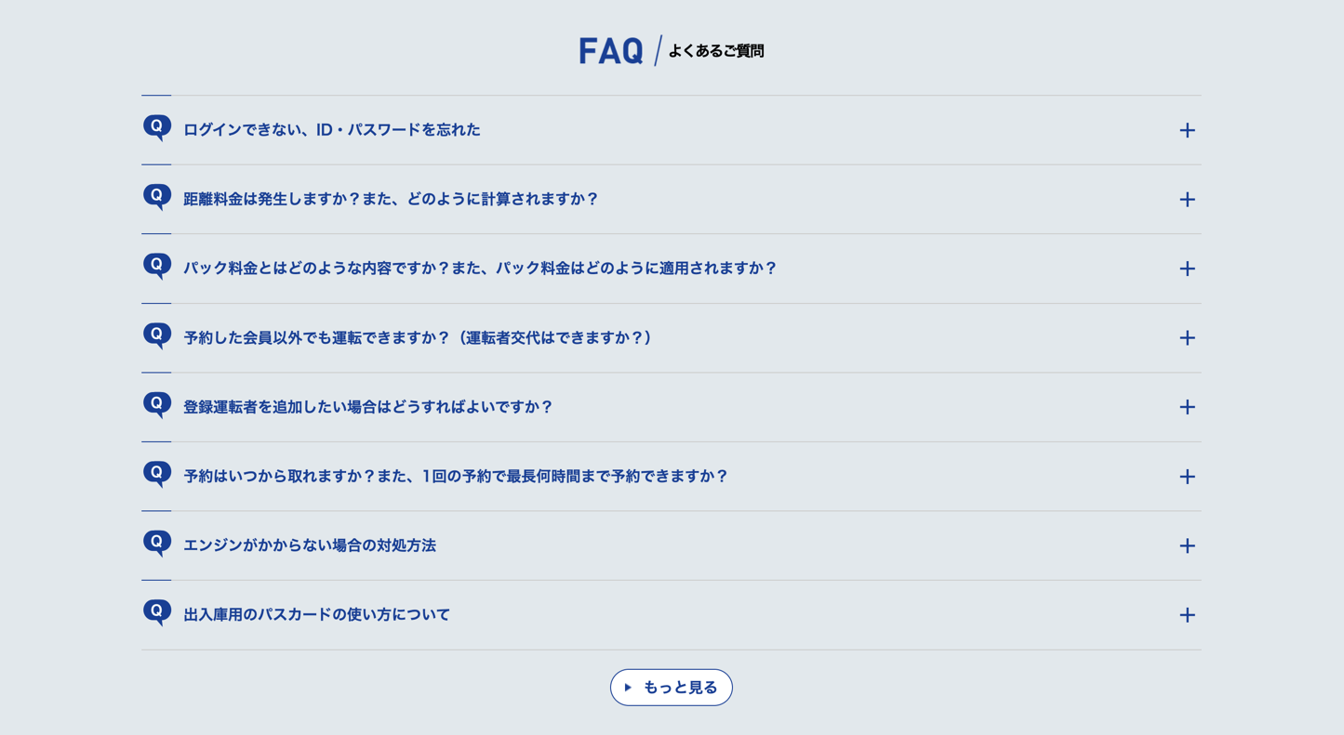The width and height of the screenshot is (1344, 735).
Task: Click the Q icon beside パック料金 question
Action: coord(157,266)
